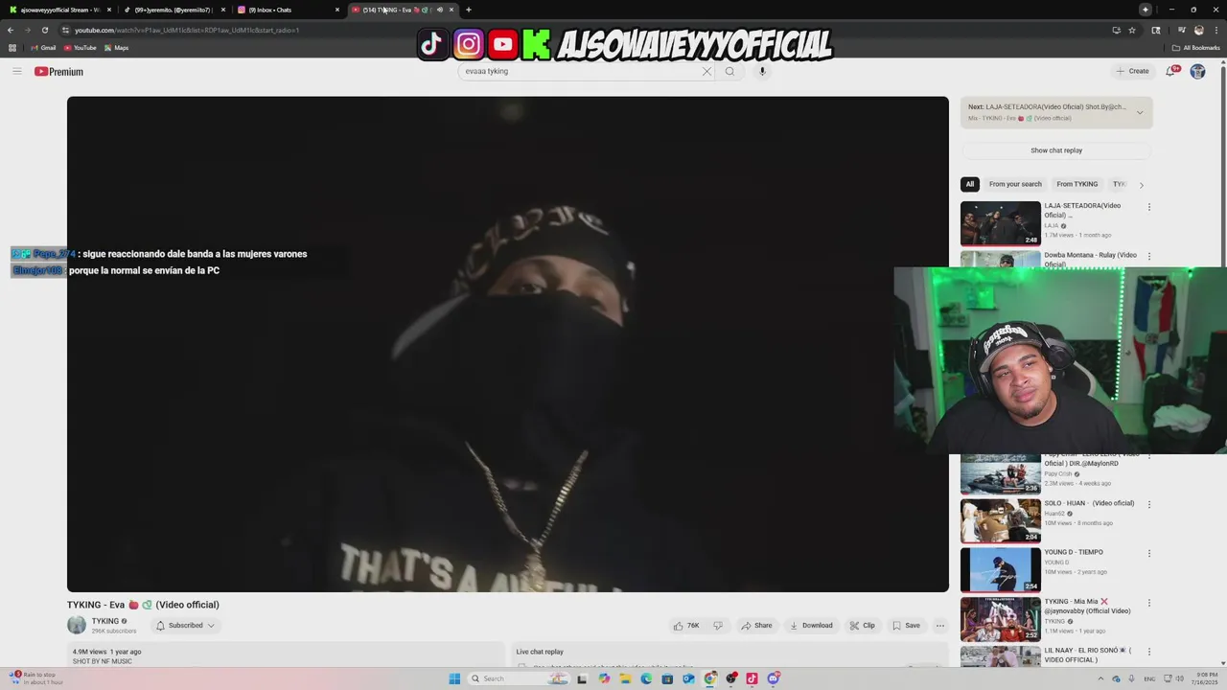Bookmark this page with the star icon
Viewport: 1227px width, 690px height.
(1132, 30)
